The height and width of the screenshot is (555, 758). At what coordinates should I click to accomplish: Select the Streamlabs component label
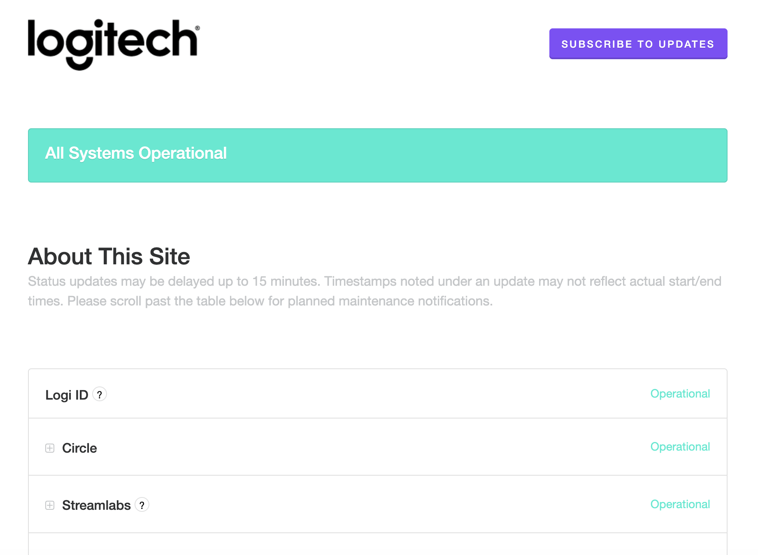pos(96,505)
